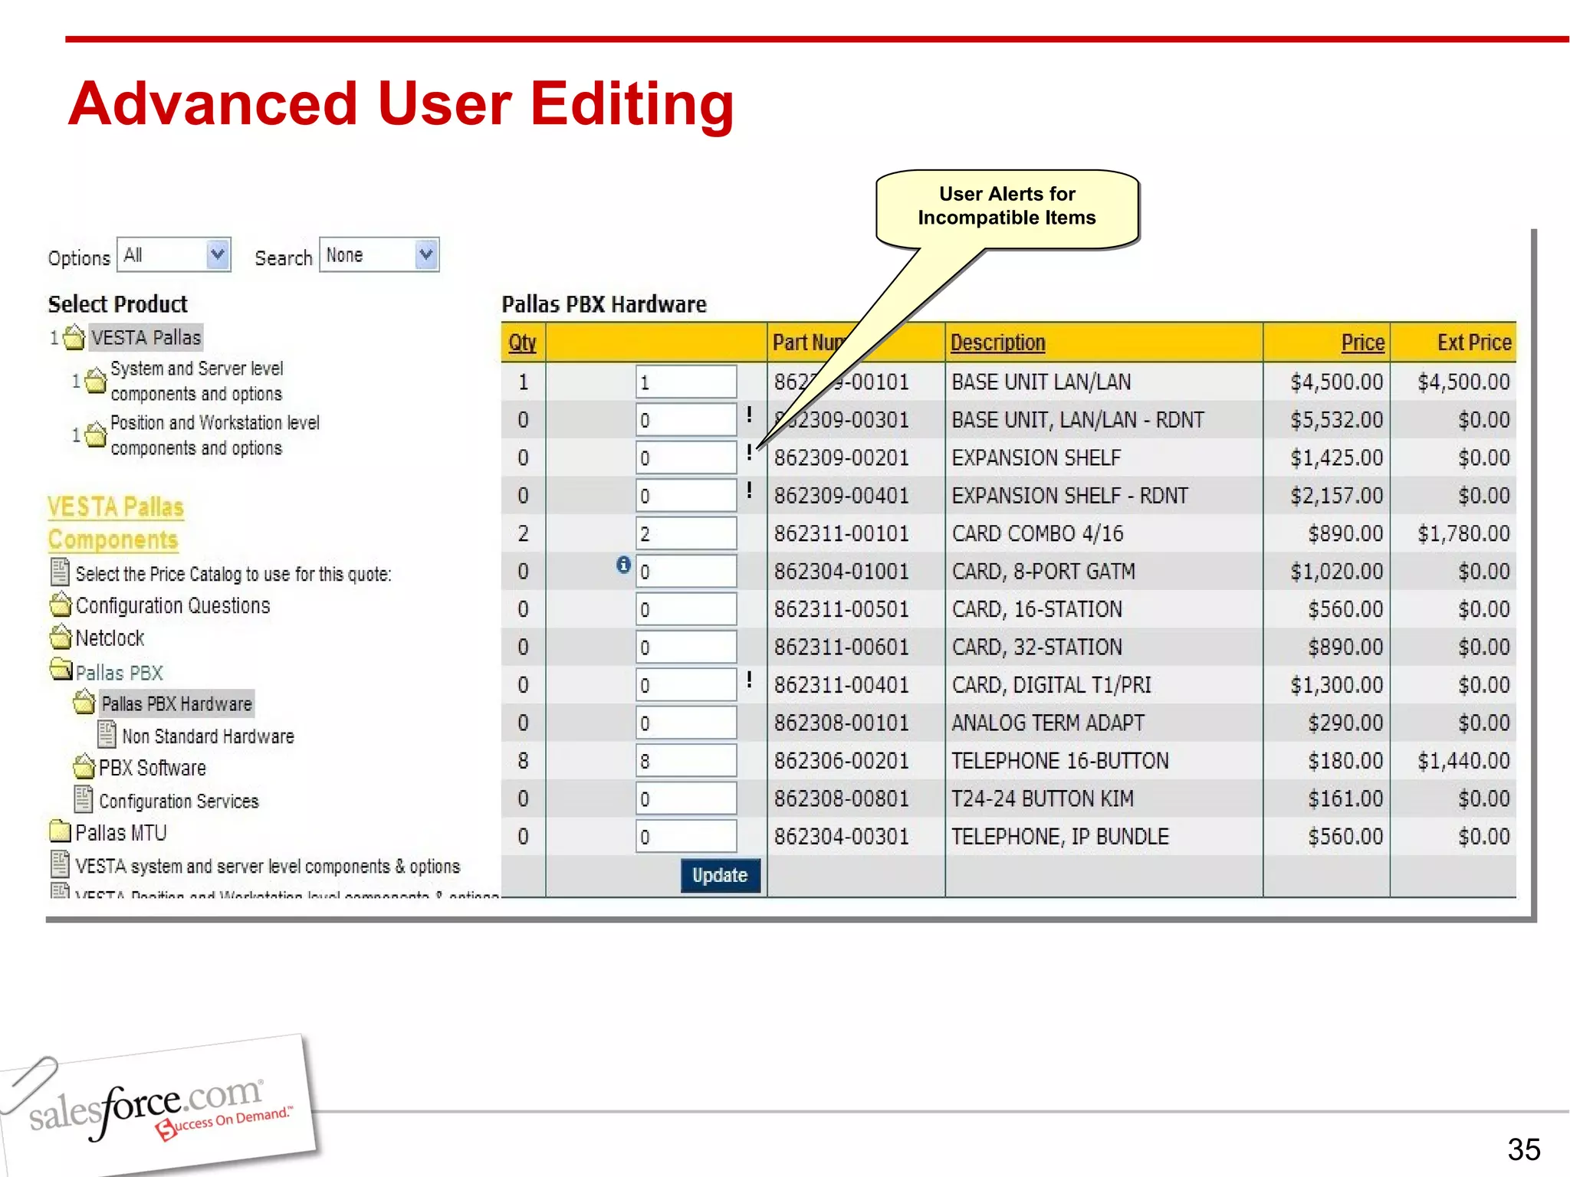
Task: Click the Price Catalog document icon
Action: (60, 572)
